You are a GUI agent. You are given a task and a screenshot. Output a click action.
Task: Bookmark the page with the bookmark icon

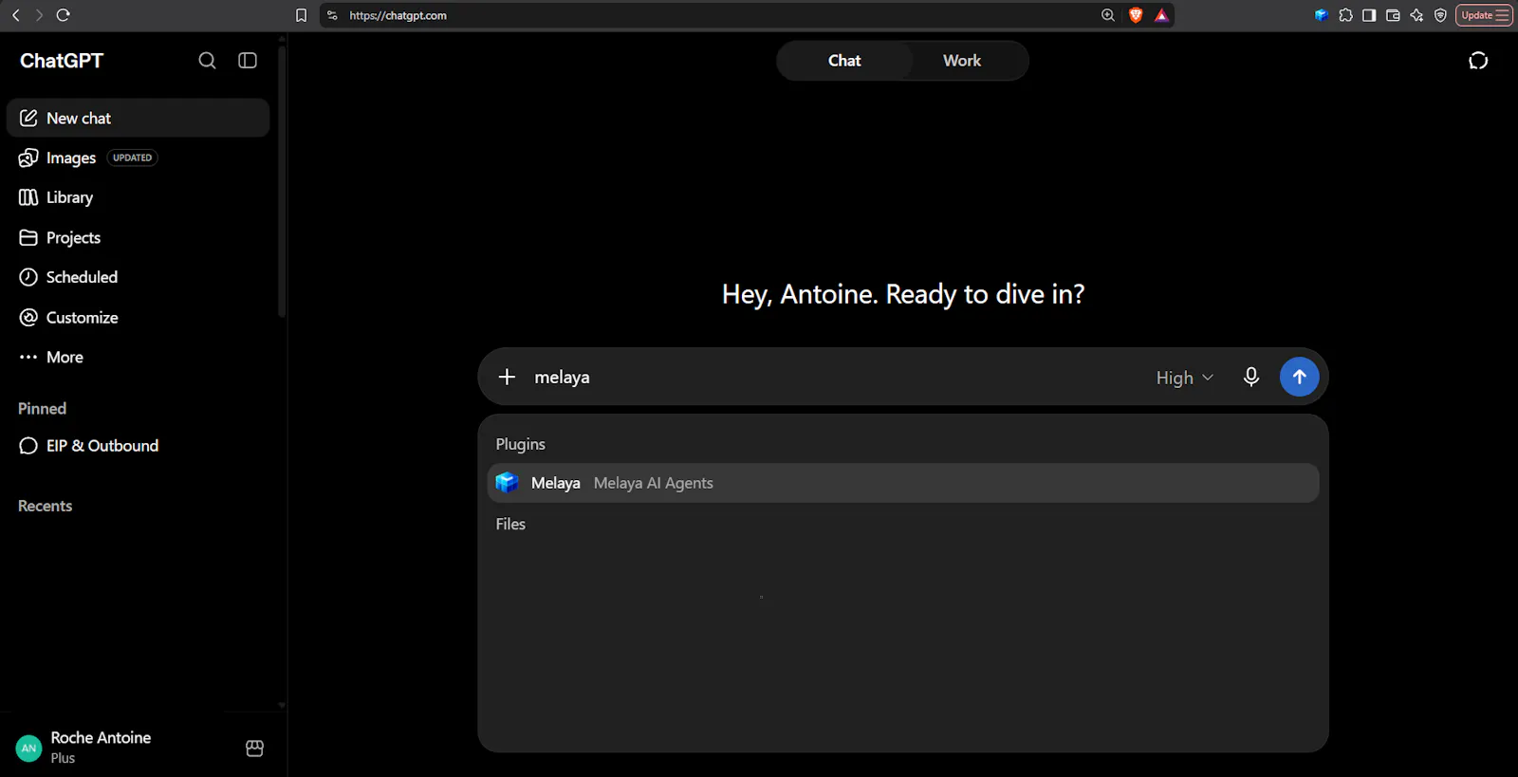coord(302,15)
